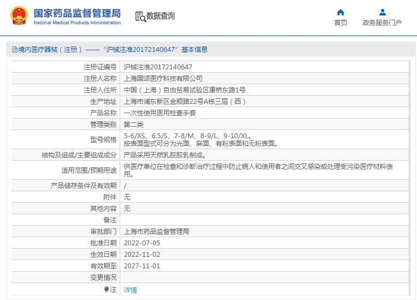417x300 pixels.
Task: Click the 管理类别 row label
Action: pyautogui.click(x=103, y=124)
